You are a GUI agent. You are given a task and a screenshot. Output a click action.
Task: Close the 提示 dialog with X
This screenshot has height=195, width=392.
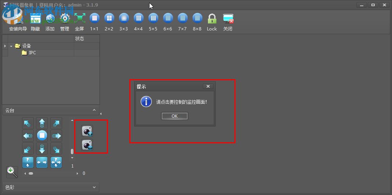208,86
